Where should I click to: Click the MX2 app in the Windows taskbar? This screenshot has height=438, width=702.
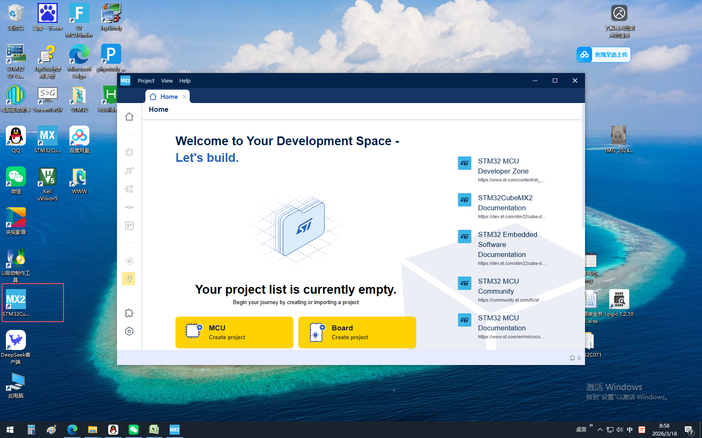point(174,429)
